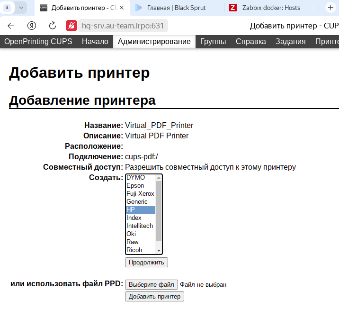This screenshot has height=309, width=339.
Task: Go to the Начало page
Action: (x=95, y=42)
